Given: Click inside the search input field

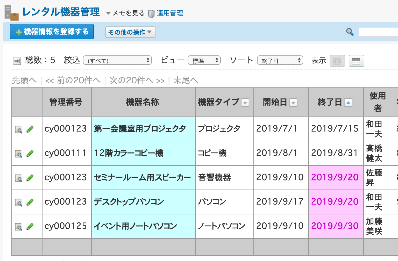Looking at the screenshot, I should click(378, 32).
